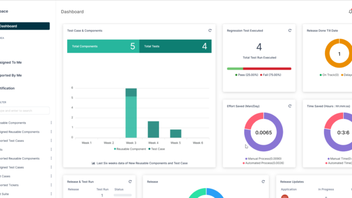The height and width of the screenshot is (198, 352).
Task: Click the Total Test Run Executed label
Action: coord(259,57)
